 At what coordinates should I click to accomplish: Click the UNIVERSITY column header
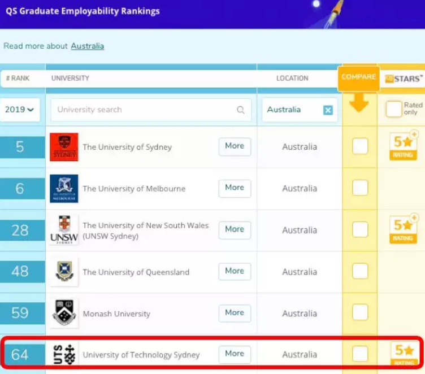(70, 79)
